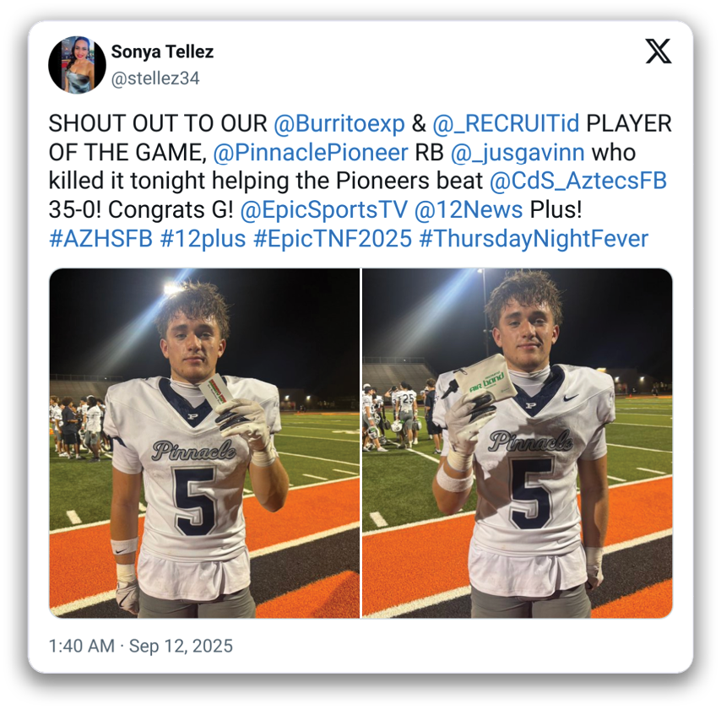Open the @_jusgavinn player mention
This screenshot has width=721, height=709.
click(x=518, y=153)
